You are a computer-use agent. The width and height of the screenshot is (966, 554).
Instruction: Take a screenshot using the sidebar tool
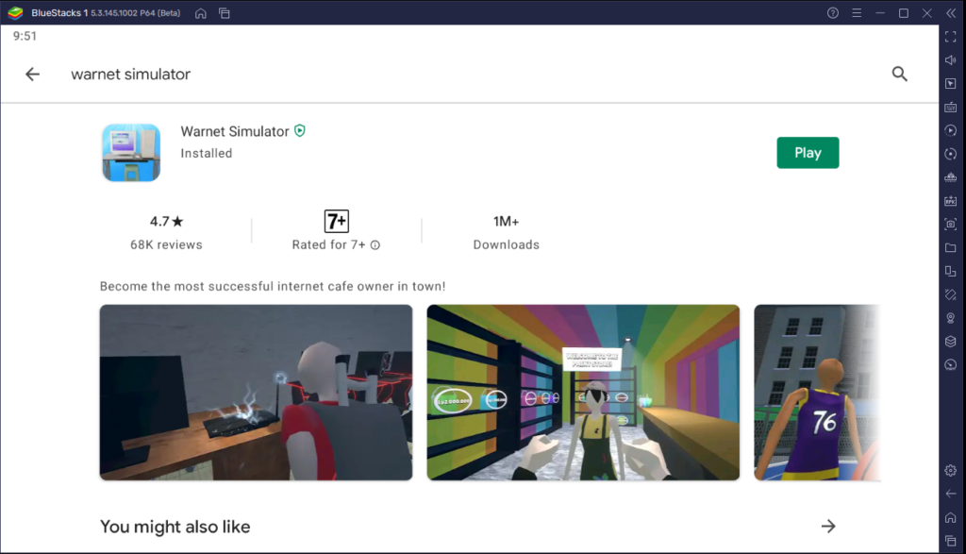(x=950, y=224)
